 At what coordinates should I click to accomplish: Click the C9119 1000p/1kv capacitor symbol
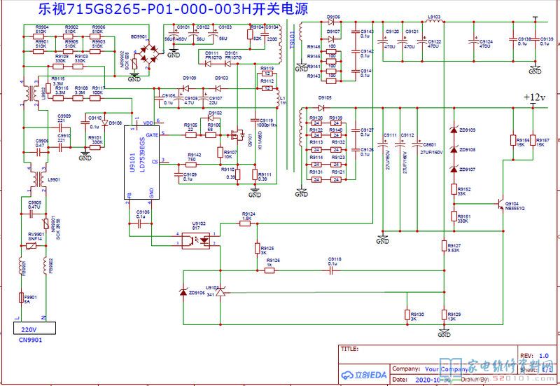(x=255, y=120)
